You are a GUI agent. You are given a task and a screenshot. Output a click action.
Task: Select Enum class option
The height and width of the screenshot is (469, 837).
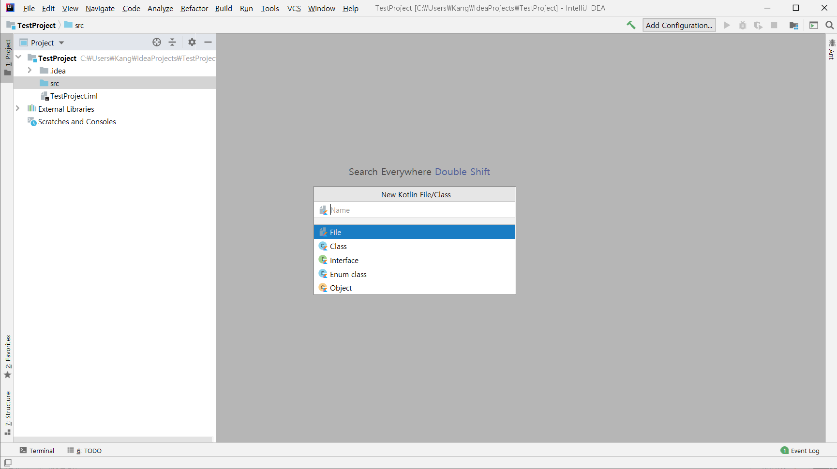tap(415, 274)
